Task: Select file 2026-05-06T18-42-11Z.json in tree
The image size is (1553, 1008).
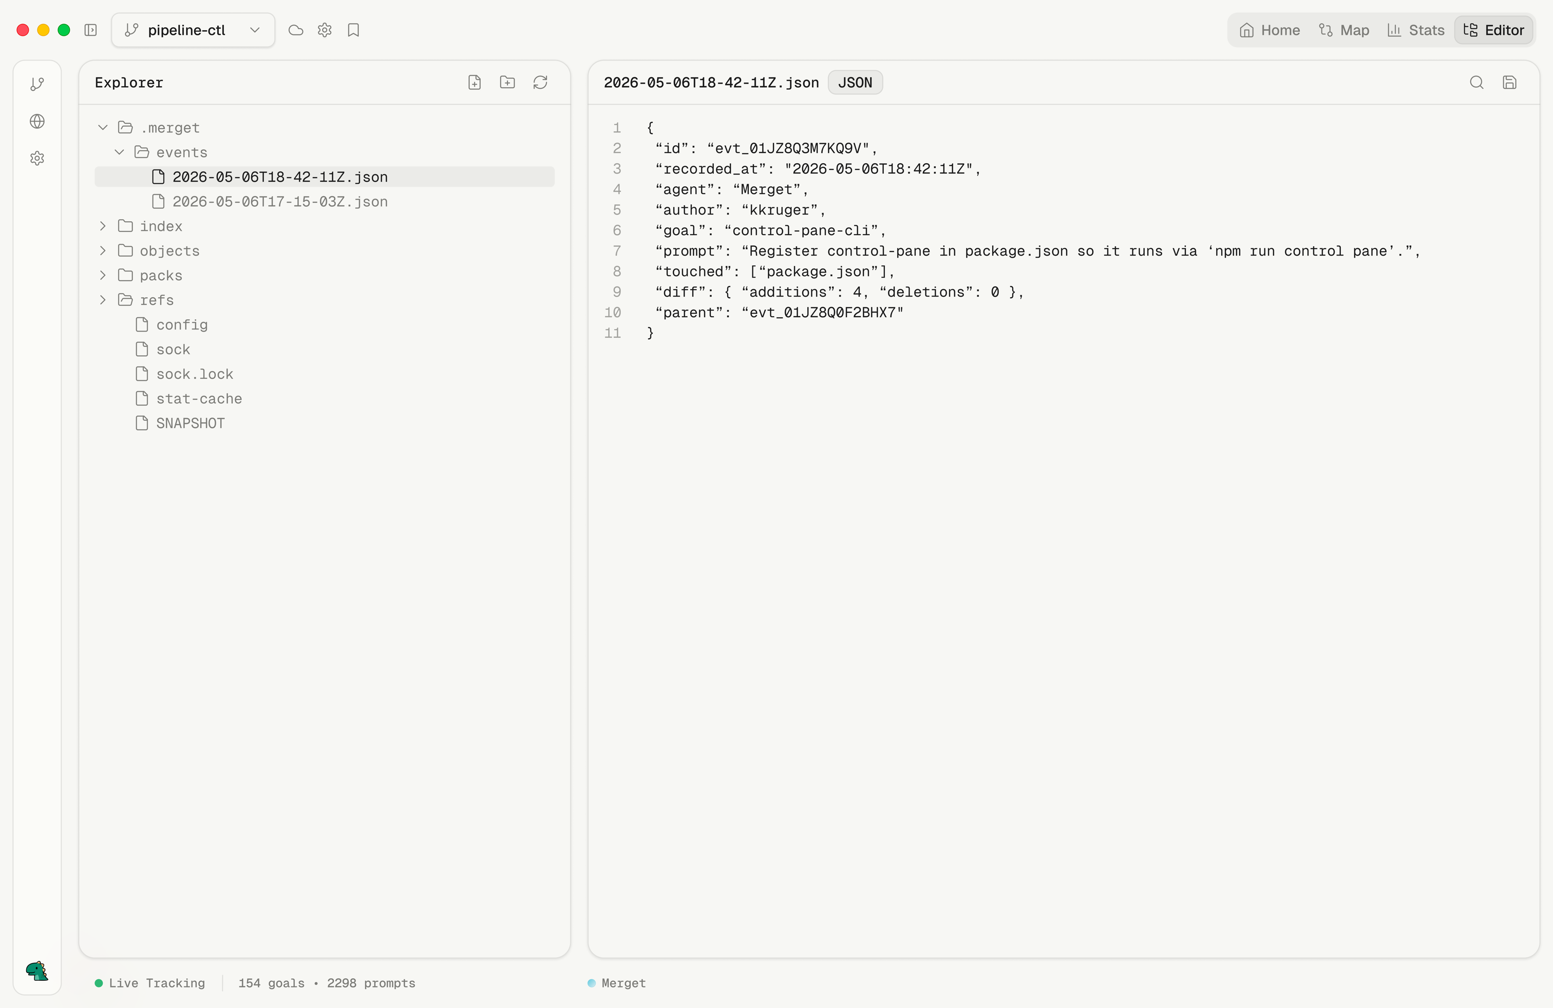Action: pos(324,177)
